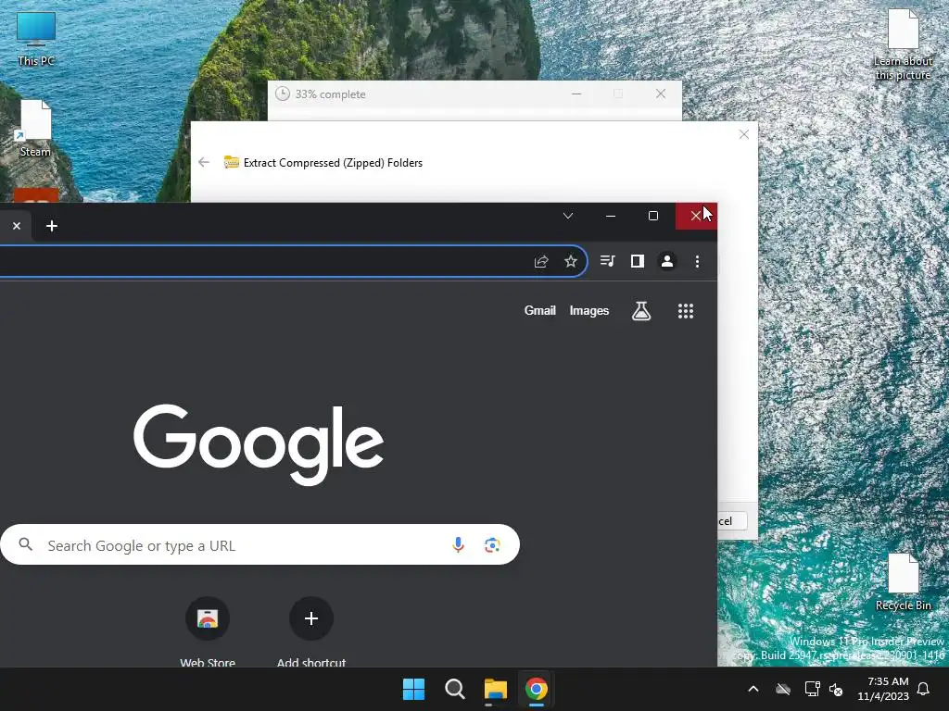Click the Add shortcut button
The width and height of the screenshot is (949, 711).
click(311, 631)
